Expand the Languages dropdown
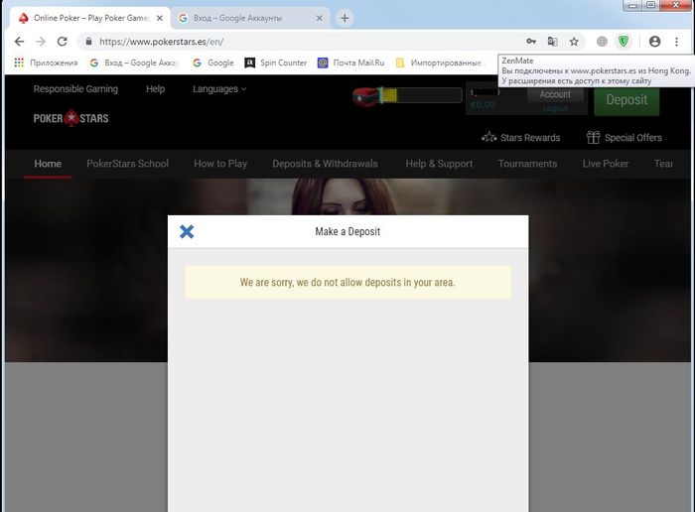Viewport: 695px width, 512px height. click(x=219, y=89)
